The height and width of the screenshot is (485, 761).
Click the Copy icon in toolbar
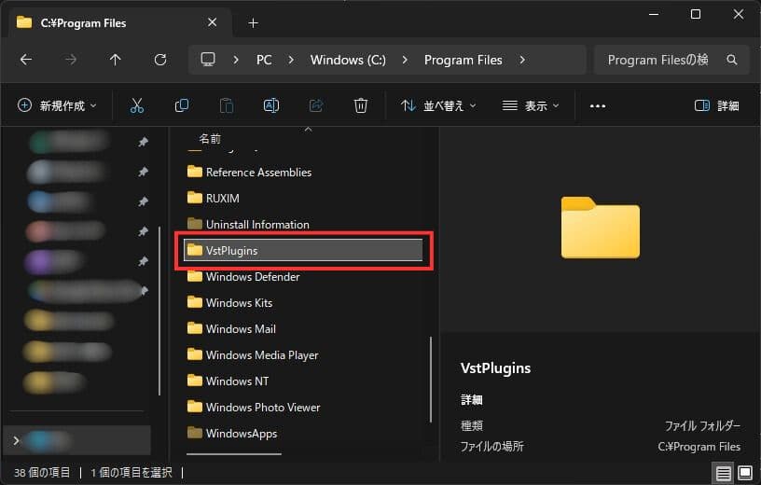point(182,105)
